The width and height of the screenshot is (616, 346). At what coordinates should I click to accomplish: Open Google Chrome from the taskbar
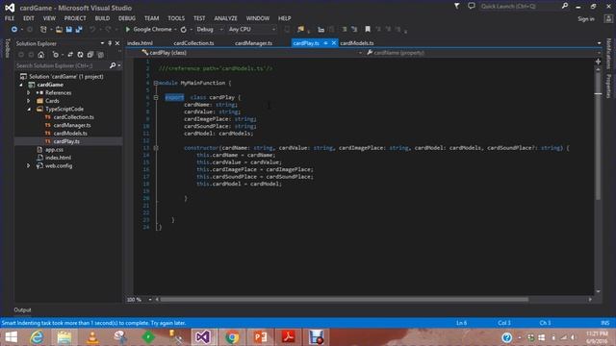232,337
